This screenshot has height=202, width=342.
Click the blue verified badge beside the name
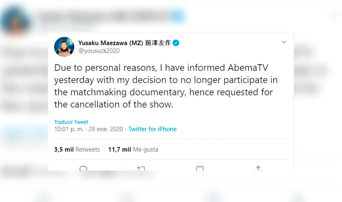(176, 43)
